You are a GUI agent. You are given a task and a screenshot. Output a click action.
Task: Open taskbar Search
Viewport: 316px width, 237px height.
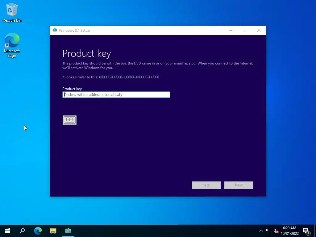pyautogui.click(x=22, y=231)
